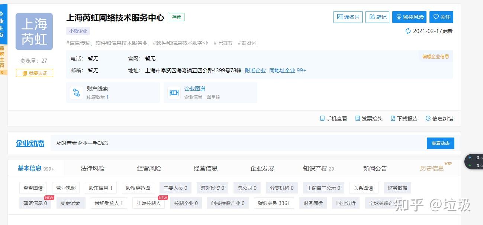483x225 pixels.
Task: Select 分支机构 0 sub-item
Action: [282, 188]
